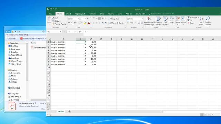The image size is (221, 124).
Task: Switch to the Insert ribbon tab
Action: (68, 14)
